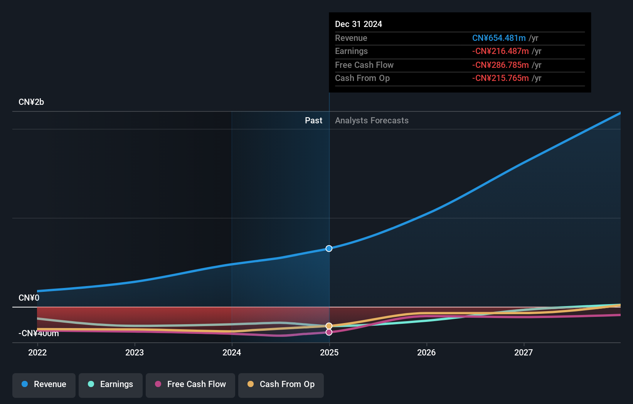The height and width of the screenshot is (404, 633).
Task: Select the Free Cash Flow pink dot
Action: pyautogui.click(x=158, y=384)
